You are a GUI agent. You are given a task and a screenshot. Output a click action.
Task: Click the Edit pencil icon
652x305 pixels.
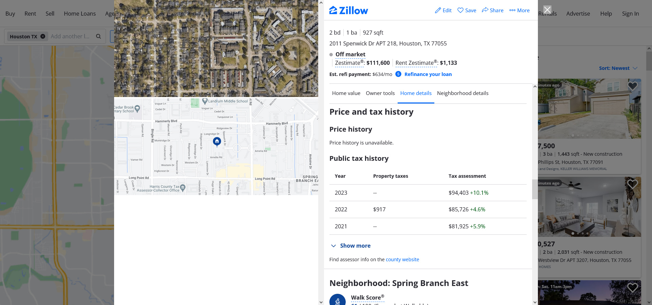(x=438, y=10)
